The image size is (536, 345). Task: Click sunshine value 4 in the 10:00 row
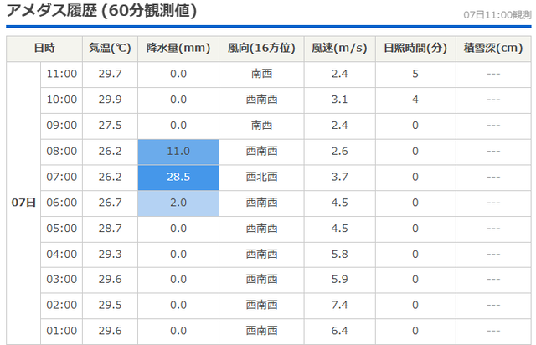point(415,100)
